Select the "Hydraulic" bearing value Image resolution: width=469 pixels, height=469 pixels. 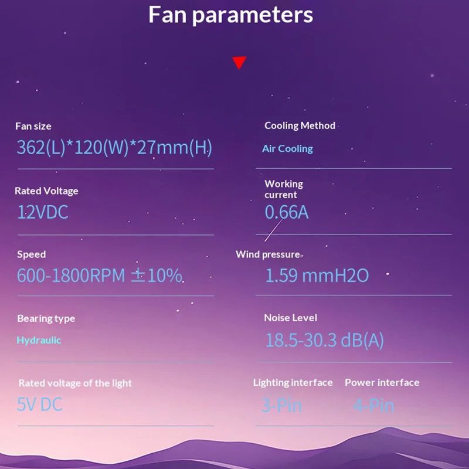coord(39,340)
